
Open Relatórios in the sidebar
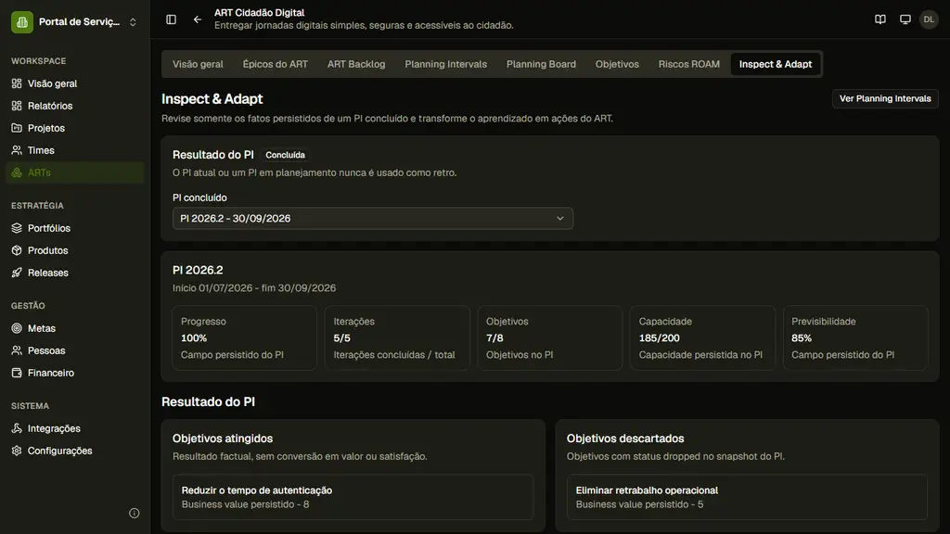pyautogui.click(x=75, y=106)
